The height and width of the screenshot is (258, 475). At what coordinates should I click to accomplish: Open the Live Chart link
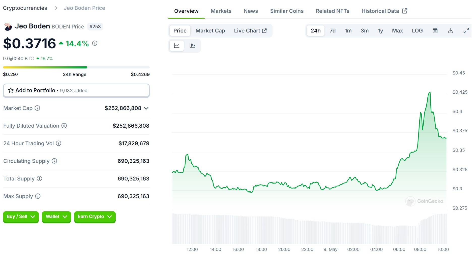pyautogui.click(x=250, y=31)
